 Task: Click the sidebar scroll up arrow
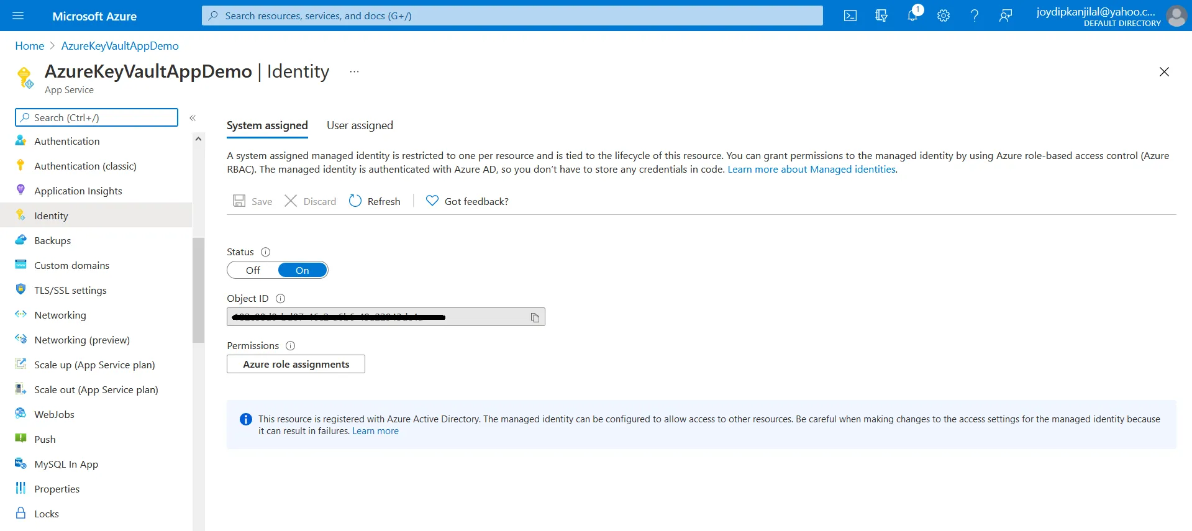(x=198, y=139)
